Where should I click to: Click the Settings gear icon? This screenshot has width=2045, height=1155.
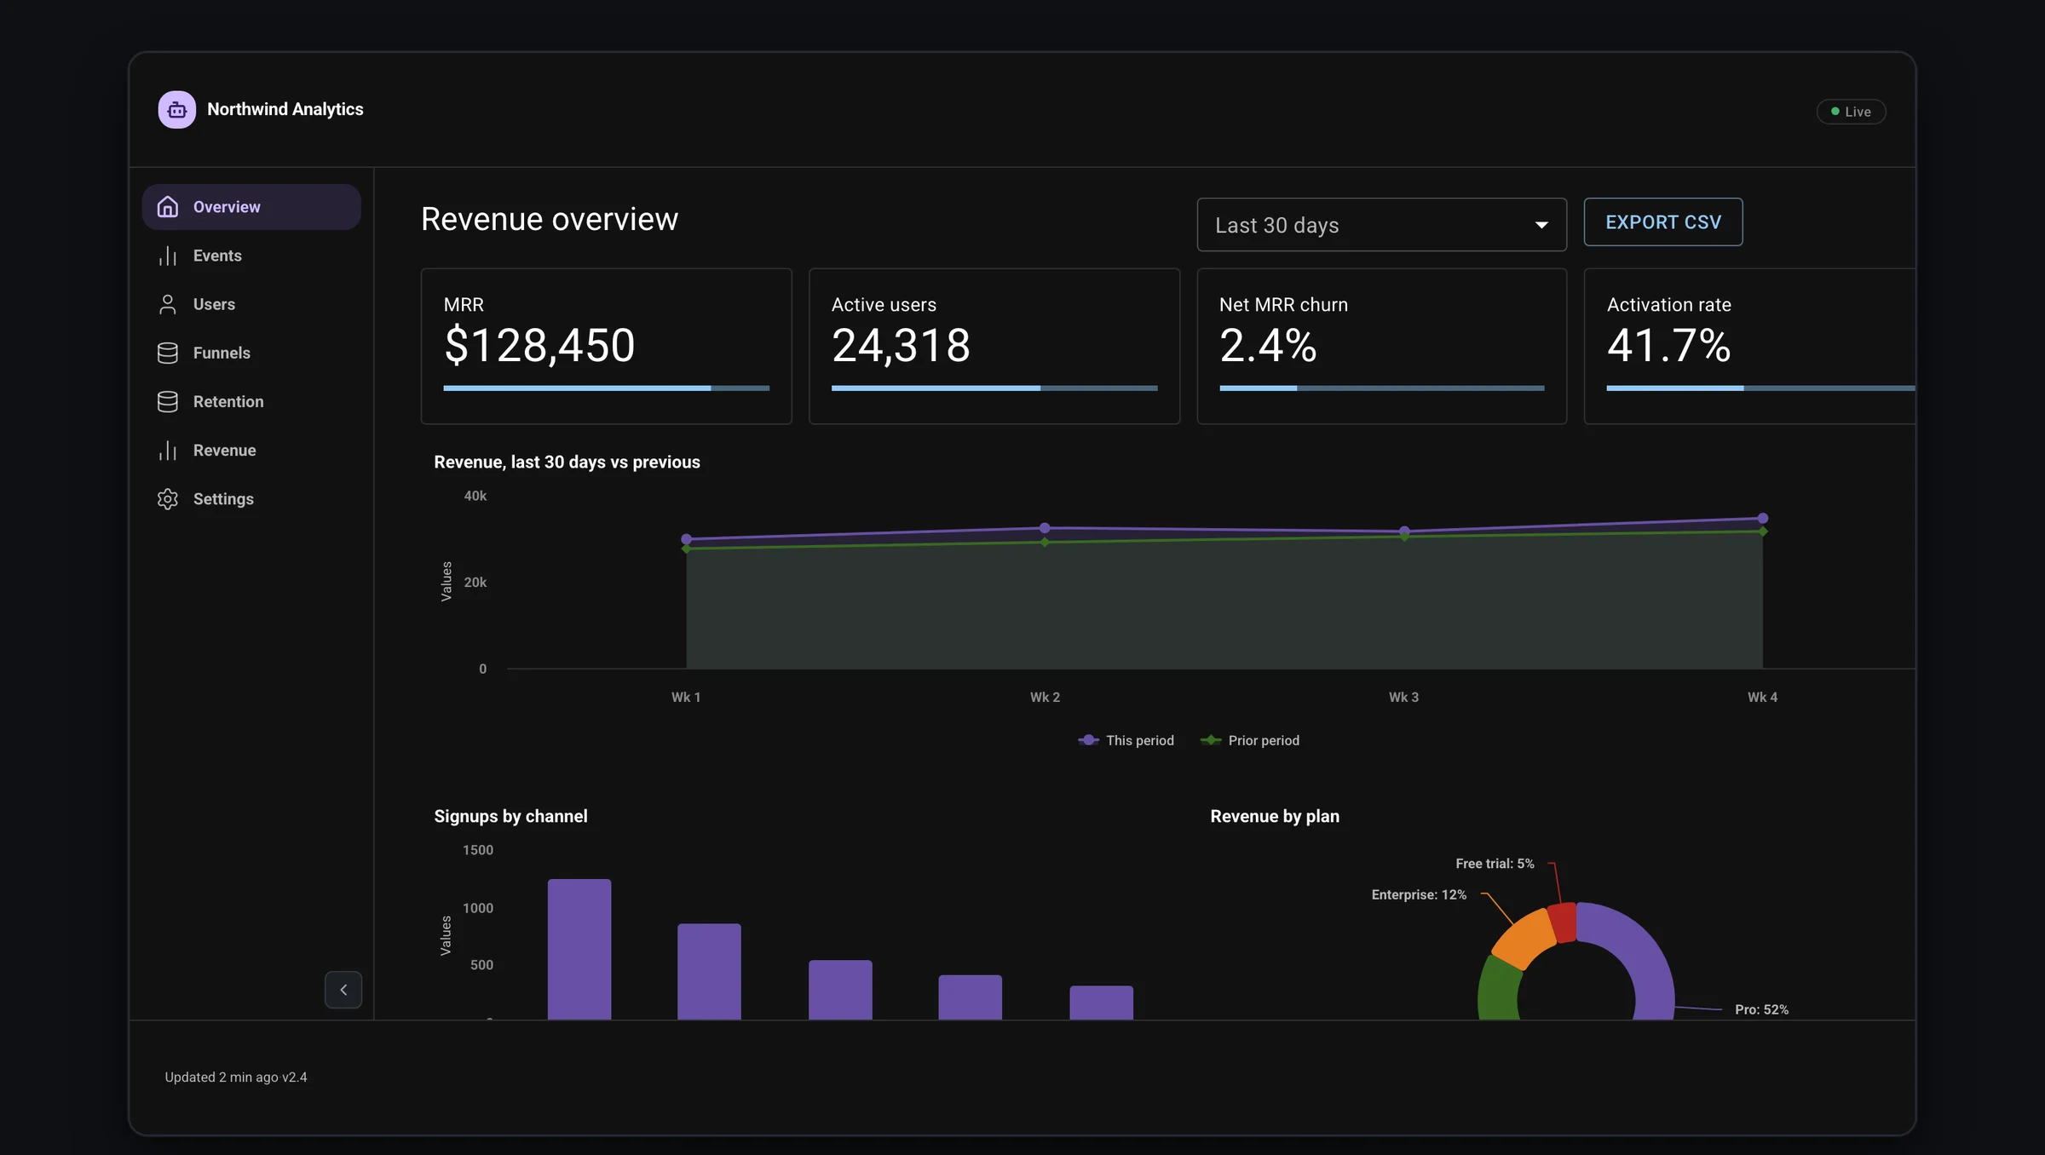(168, 498)
